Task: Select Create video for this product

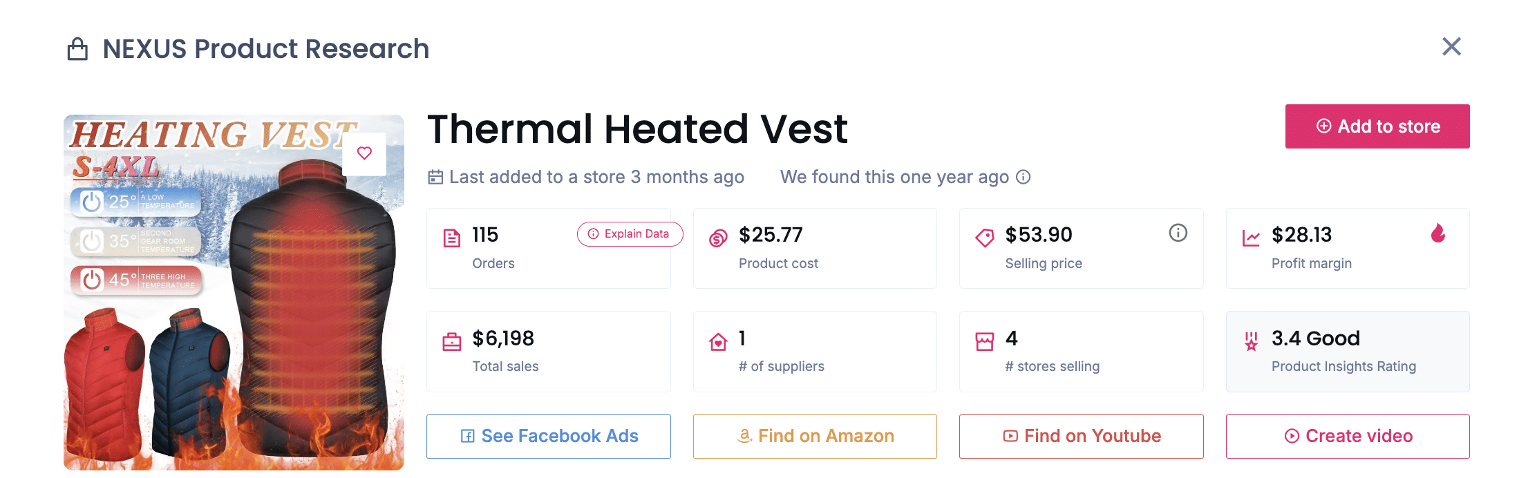Action: pos(1347,436)
